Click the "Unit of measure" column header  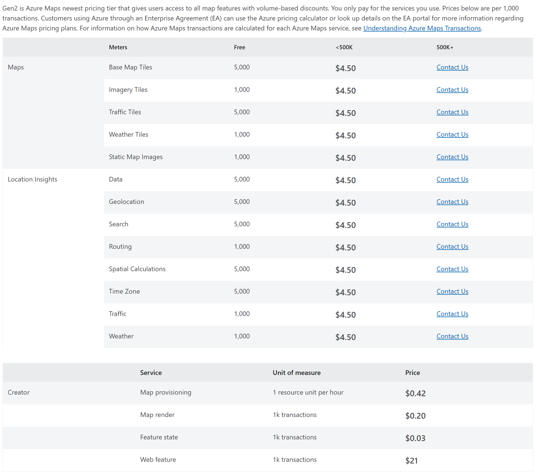tap(297, 373)
